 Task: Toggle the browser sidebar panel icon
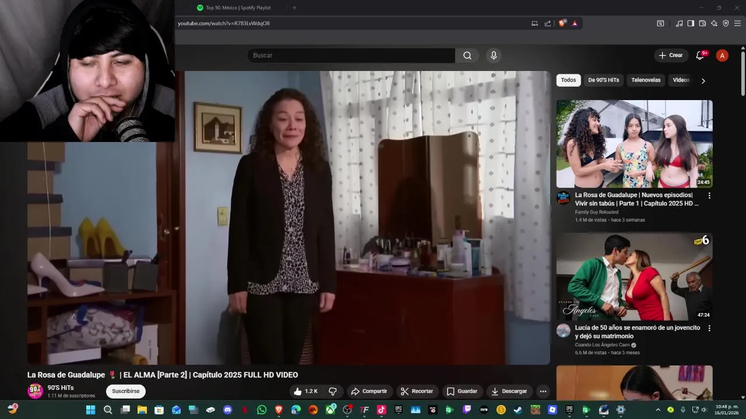click(x=691, y=23)
